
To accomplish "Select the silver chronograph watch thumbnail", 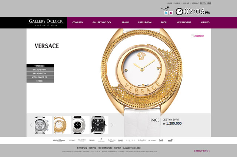I will [43, 125].
